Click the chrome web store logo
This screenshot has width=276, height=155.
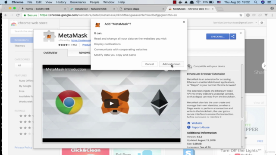click(x=29, y=23)
